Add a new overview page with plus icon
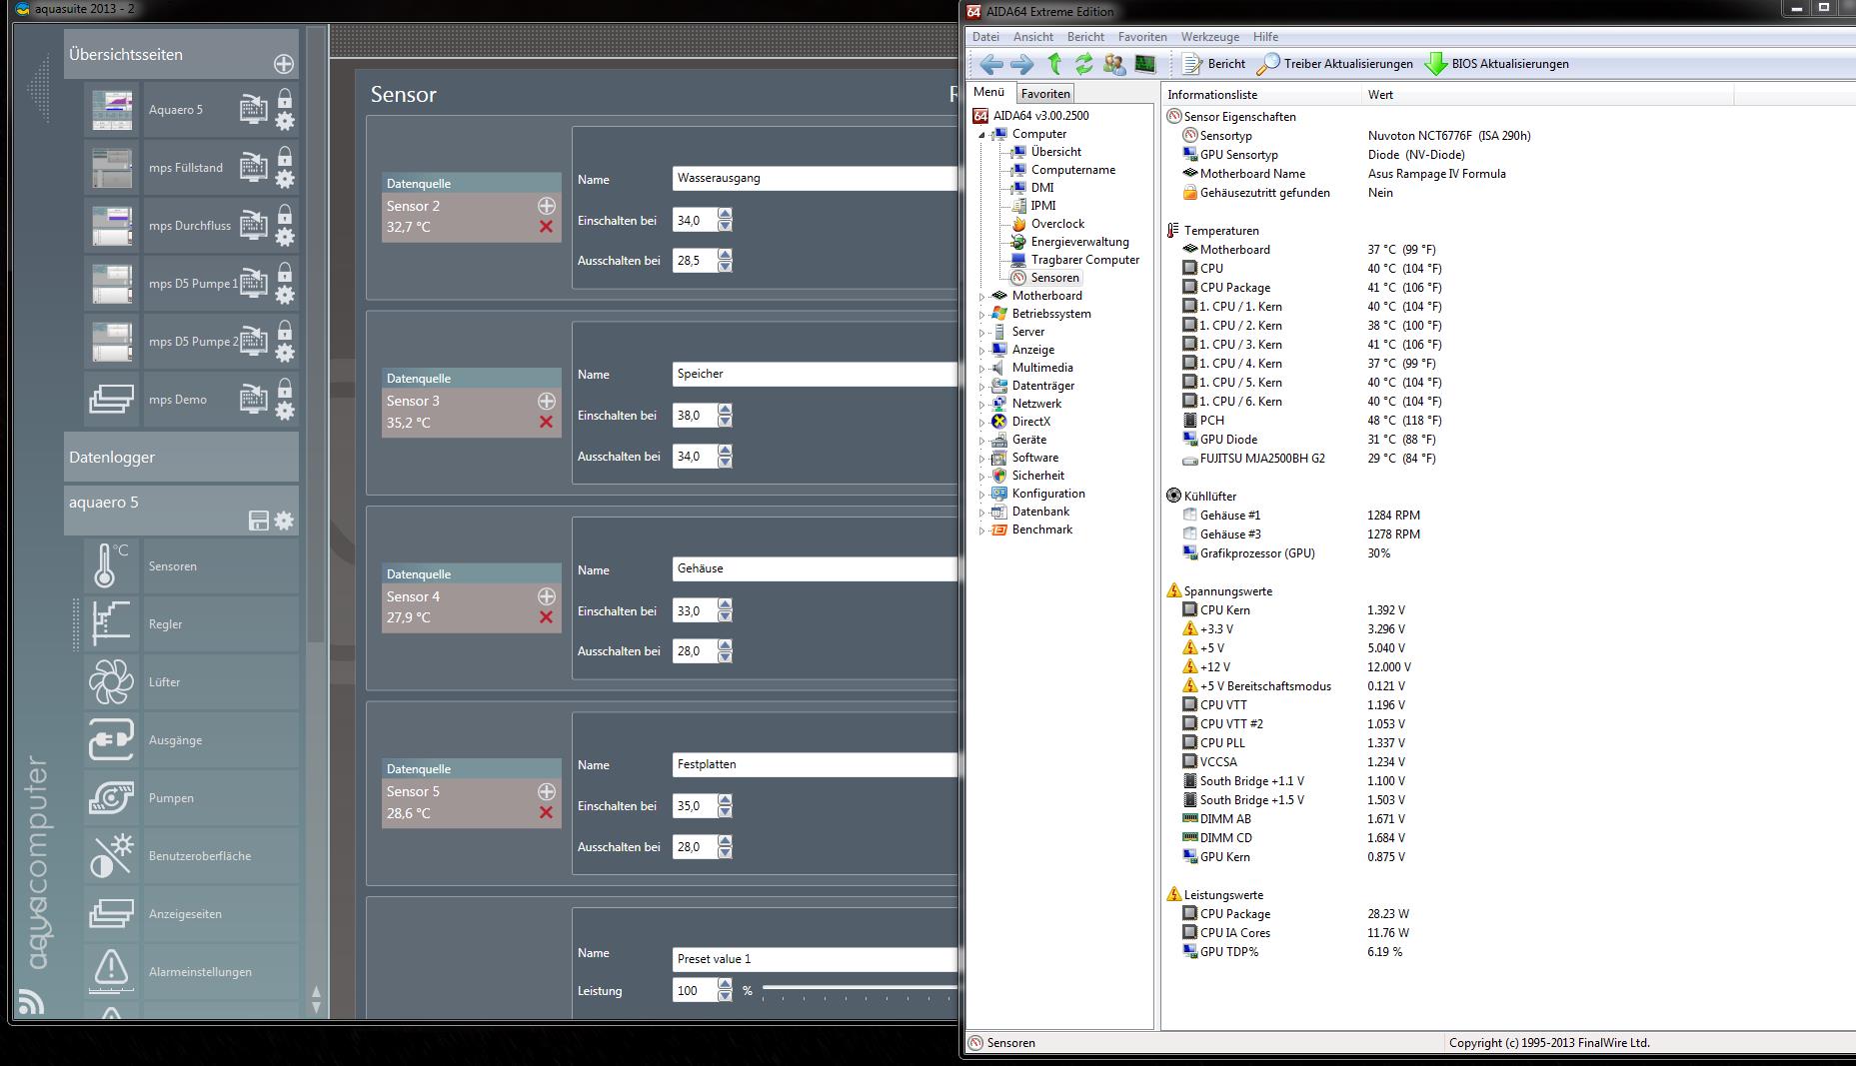Screen dimensions: 1856x1066 (284, 64)
